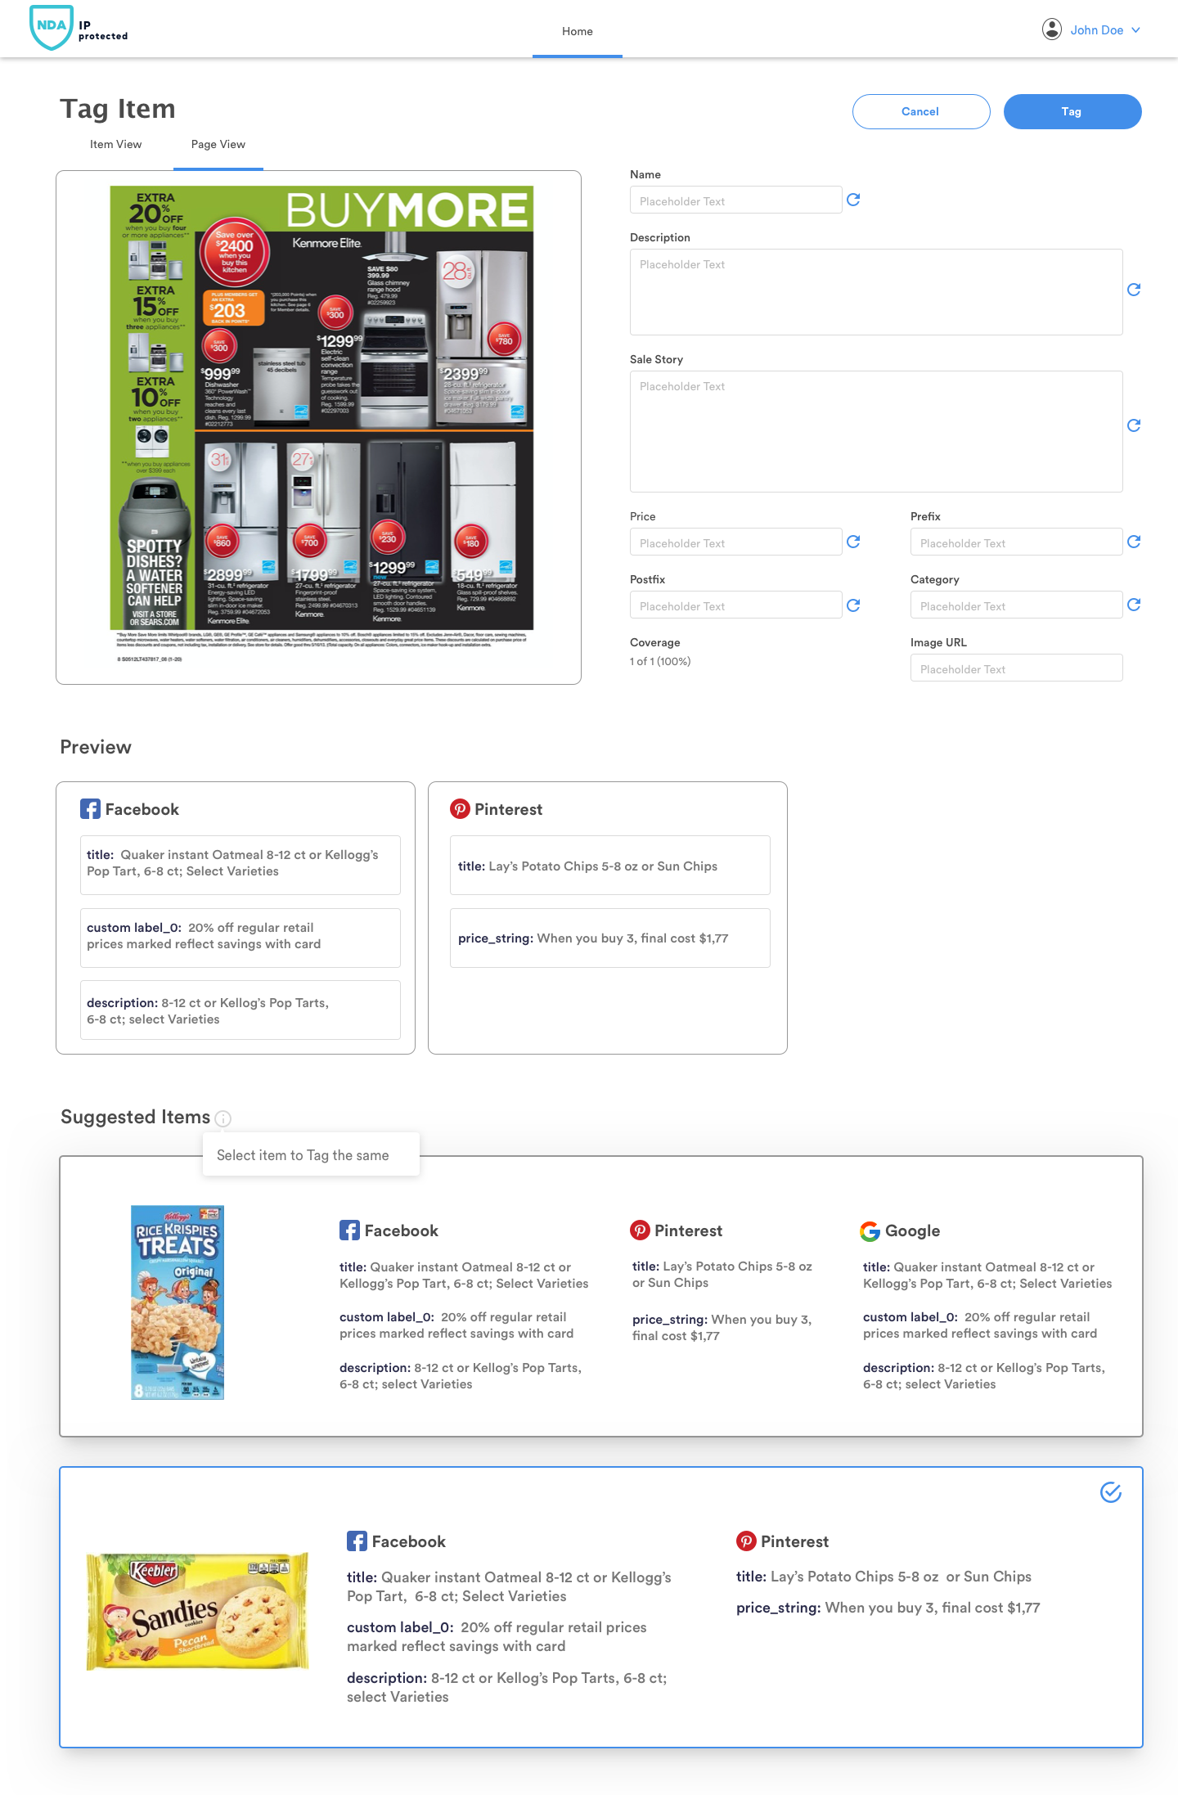Refresh the Category field
The width and height of the screenshot is (1178, 1795).
pos(1134,605)
